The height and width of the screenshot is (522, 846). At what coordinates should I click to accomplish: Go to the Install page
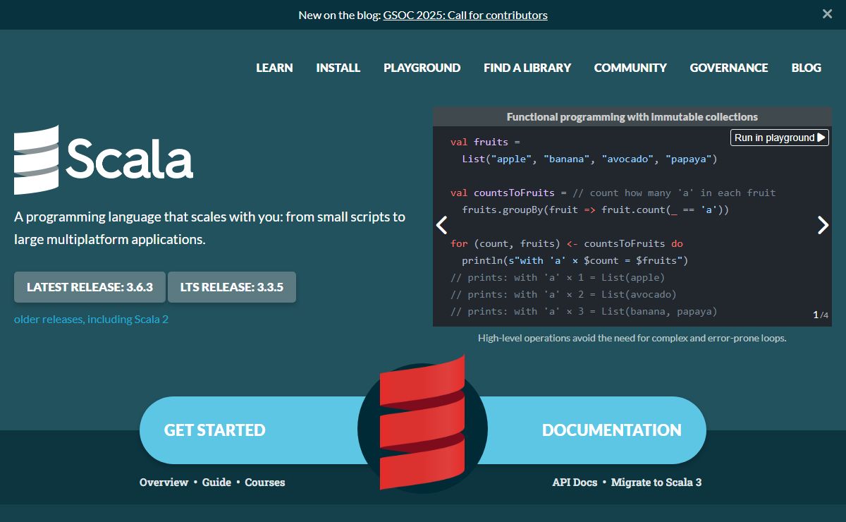click(x=338, y=68)
